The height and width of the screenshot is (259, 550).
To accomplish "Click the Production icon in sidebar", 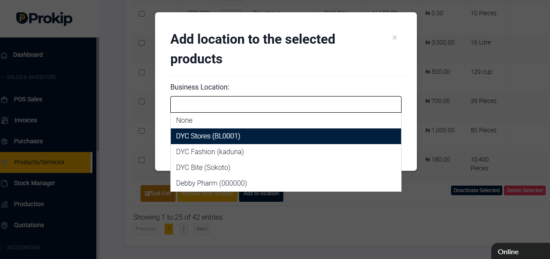I will 4,204.
